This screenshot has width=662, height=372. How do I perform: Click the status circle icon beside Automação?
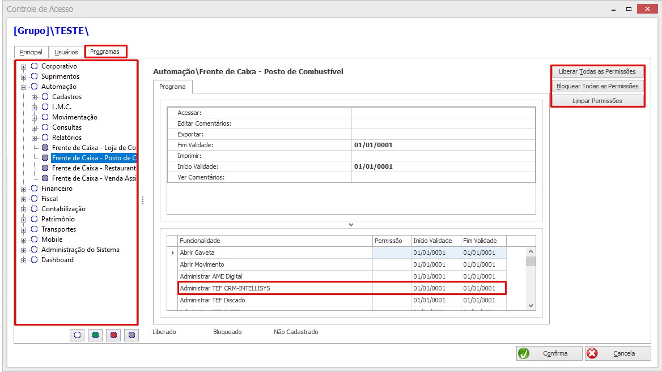(34, 87)
